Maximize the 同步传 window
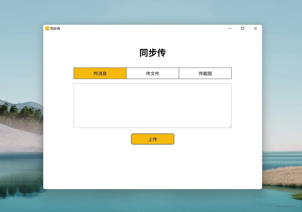This screenshot has height=212, width=302. (243, 29)
